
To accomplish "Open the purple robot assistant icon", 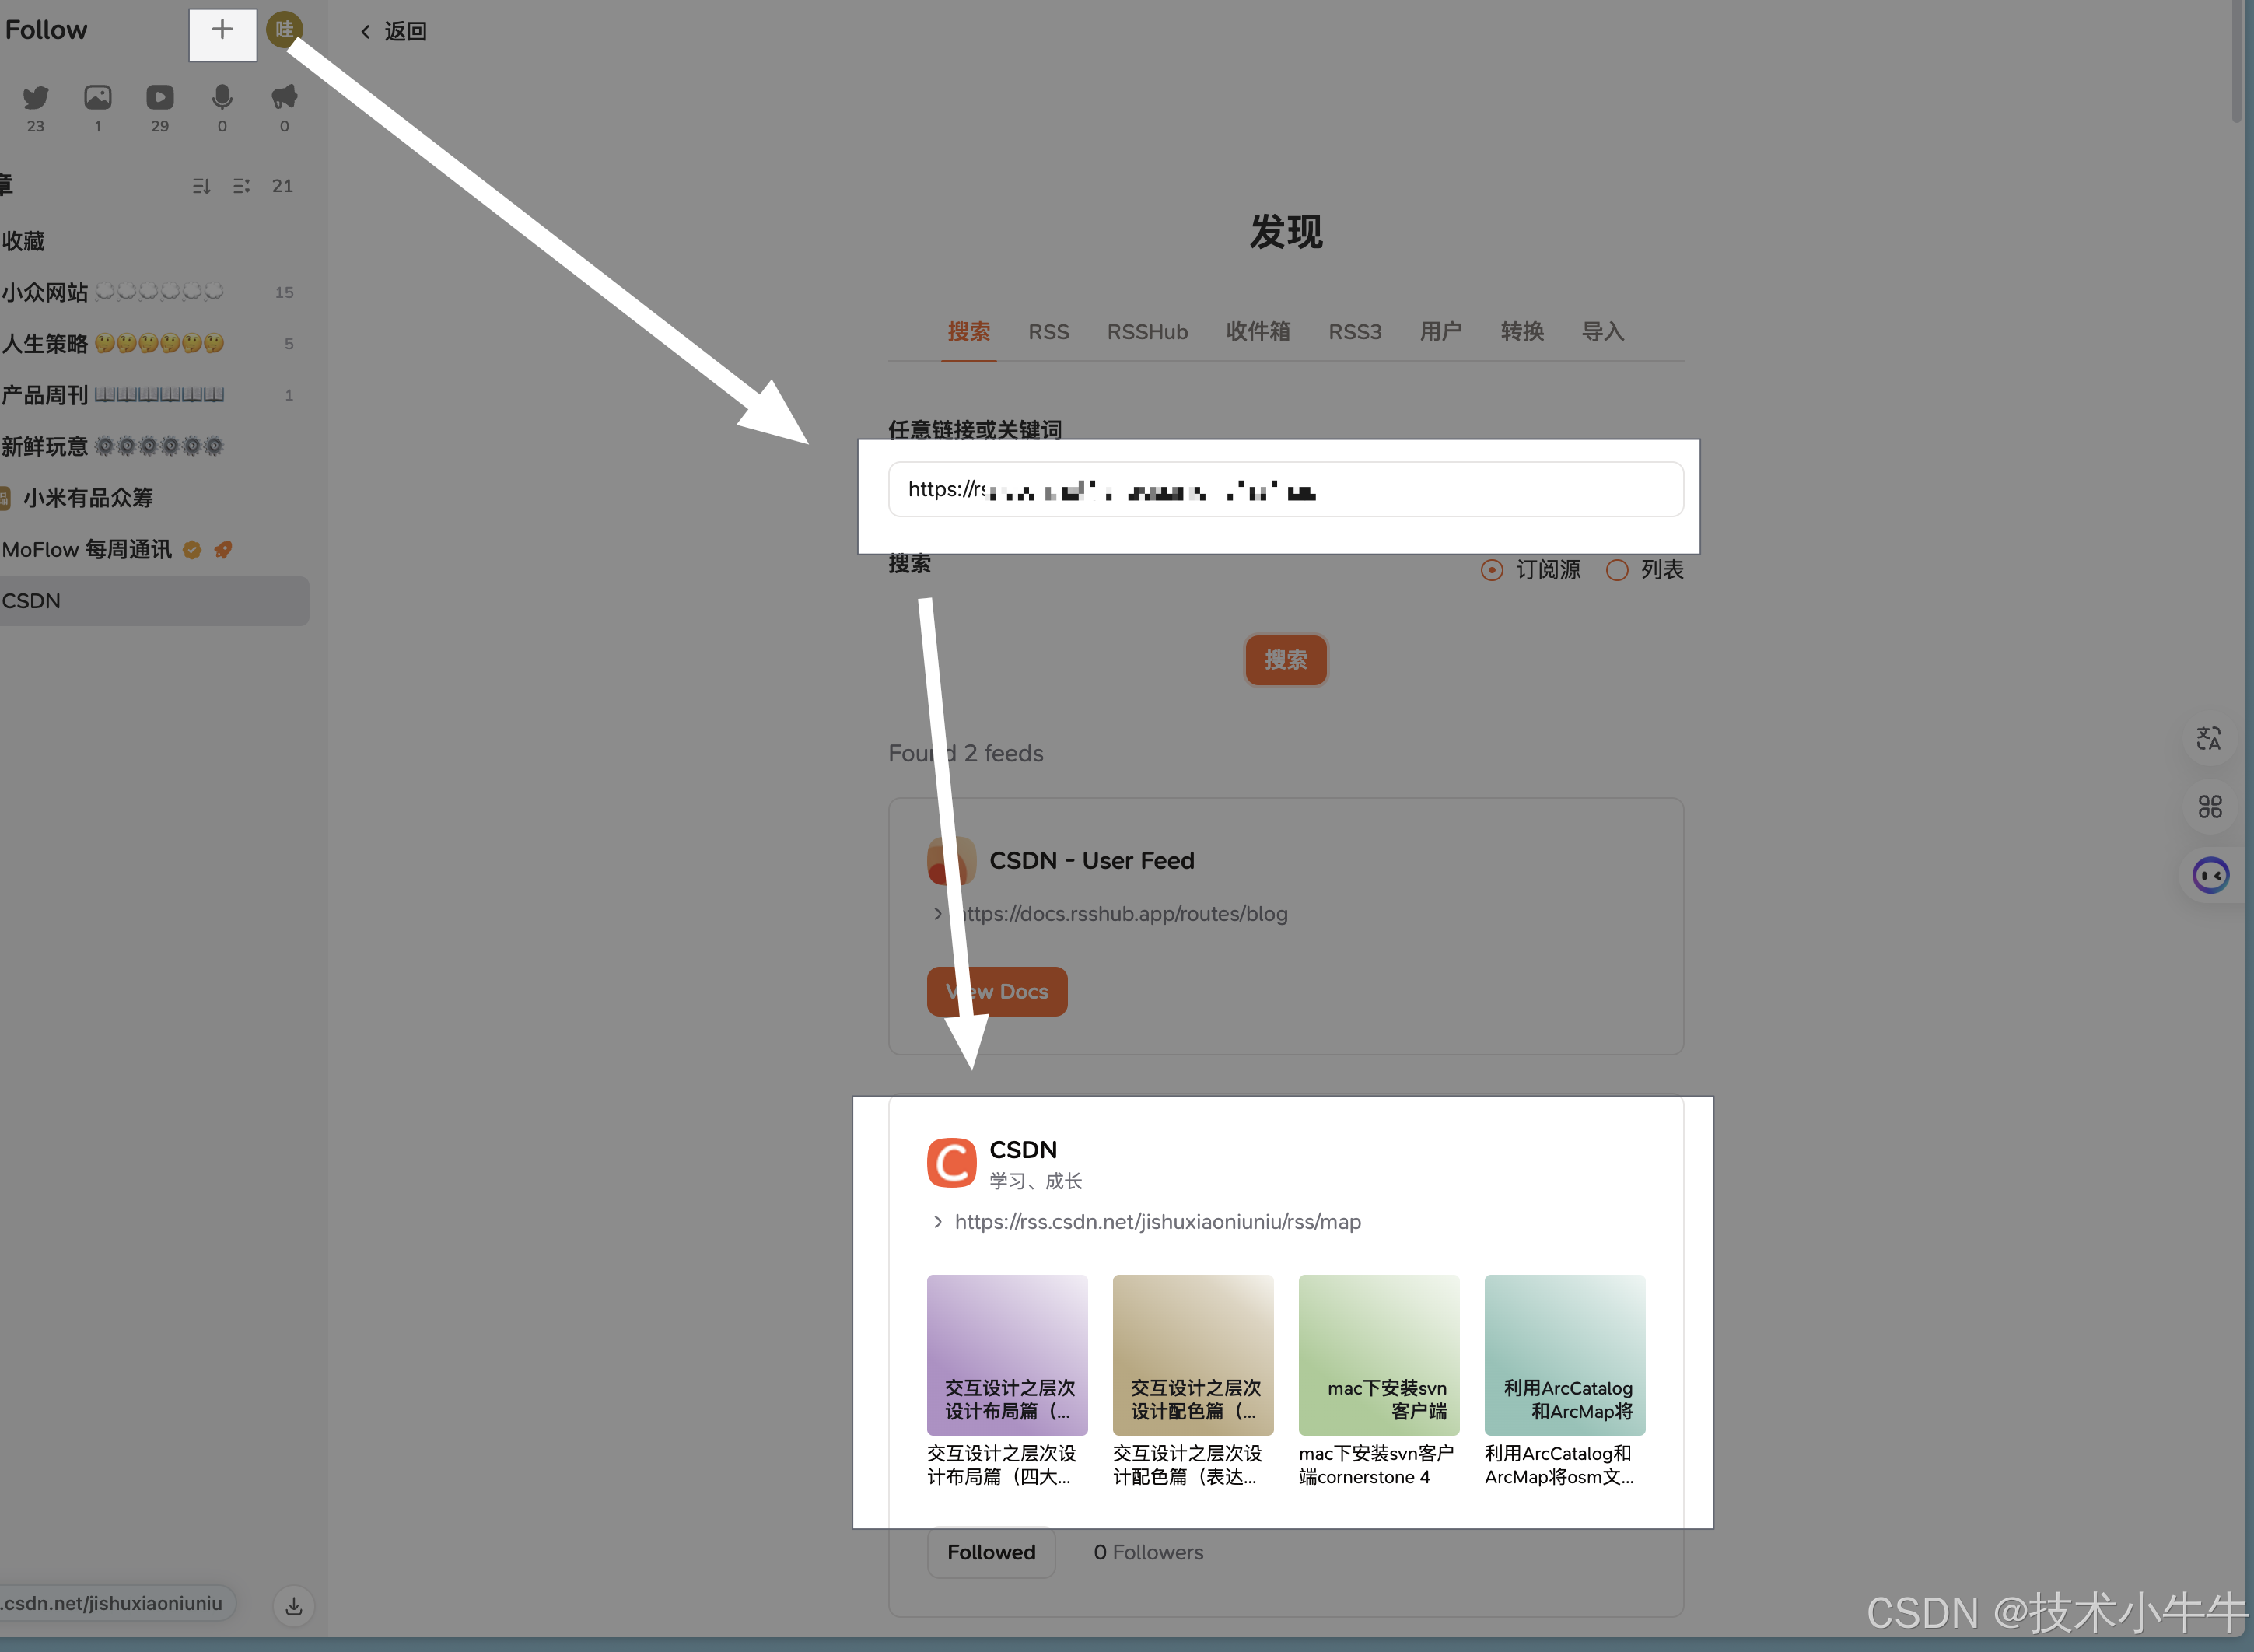I will pos(2210,876).
